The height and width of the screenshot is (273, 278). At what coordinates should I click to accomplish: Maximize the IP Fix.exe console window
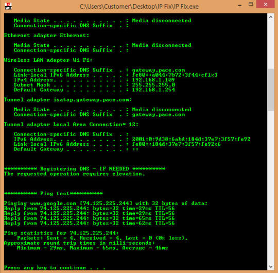coord(251,4)
